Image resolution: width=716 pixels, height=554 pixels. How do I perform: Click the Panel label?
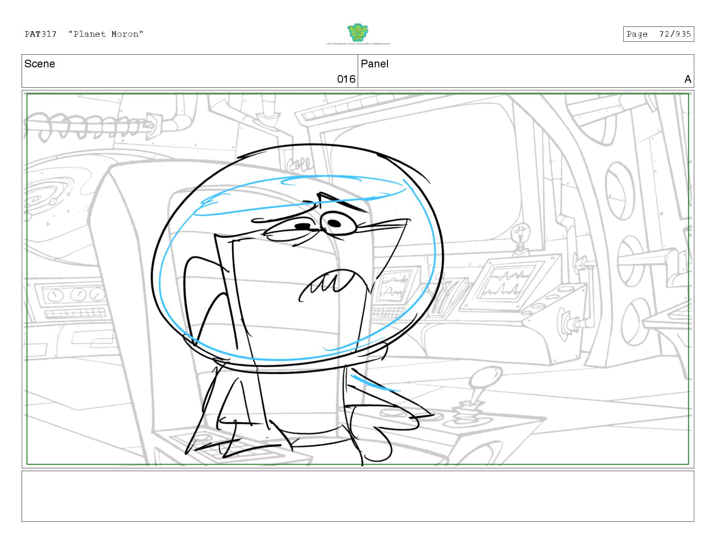tap(375, 64)
